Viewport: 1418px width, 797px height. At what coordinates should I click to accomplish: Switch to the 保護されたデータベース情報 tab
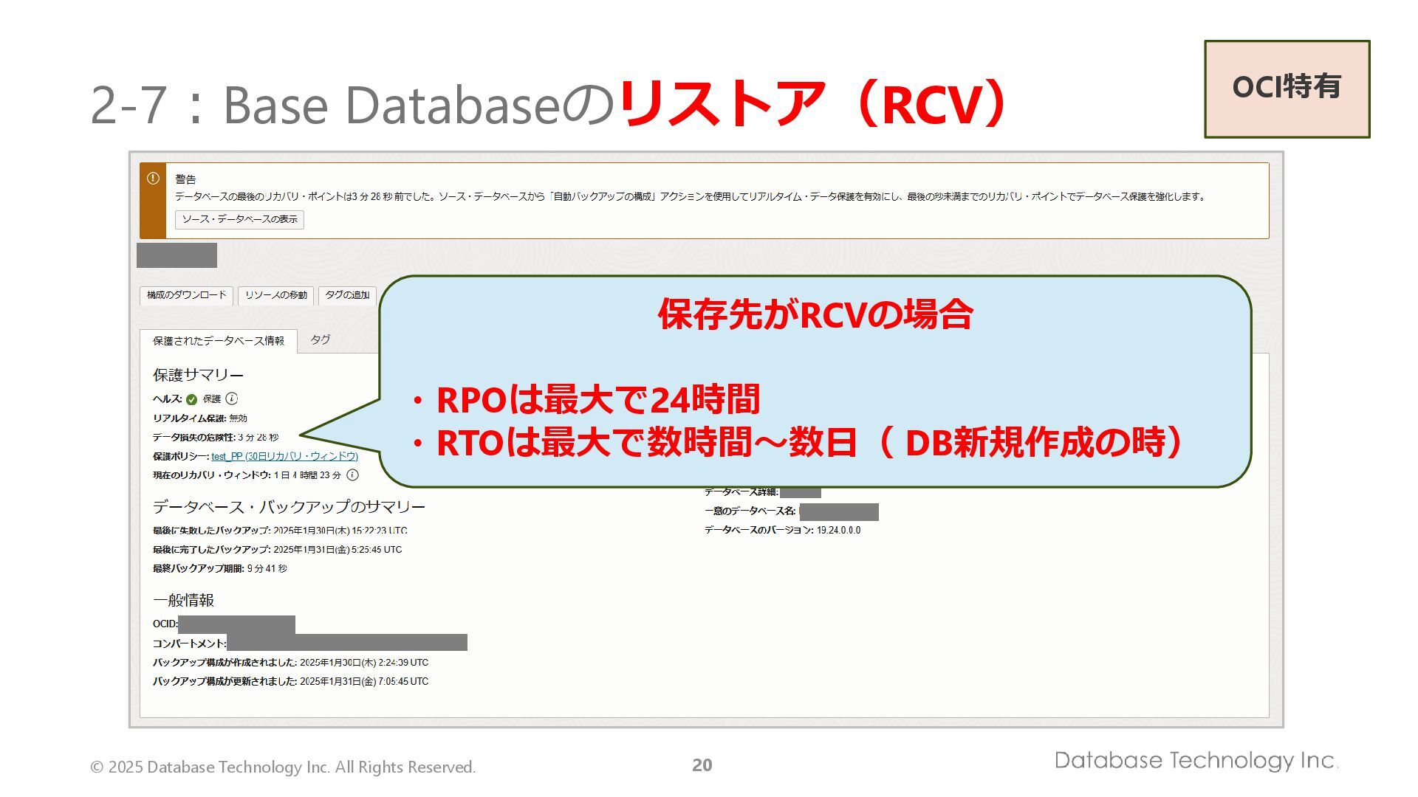[x=218, y=341]
